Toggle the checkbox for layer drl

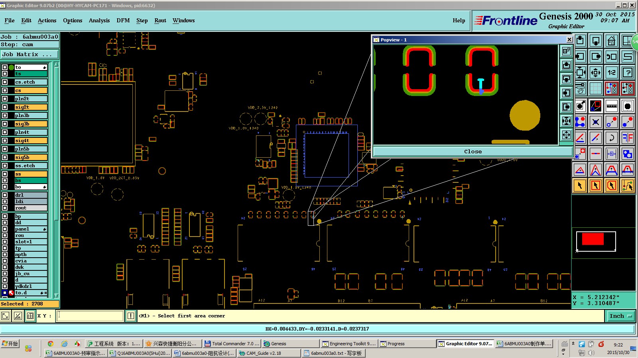point(5,195)
